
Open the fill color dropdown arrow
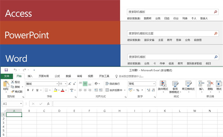(59, 90)
